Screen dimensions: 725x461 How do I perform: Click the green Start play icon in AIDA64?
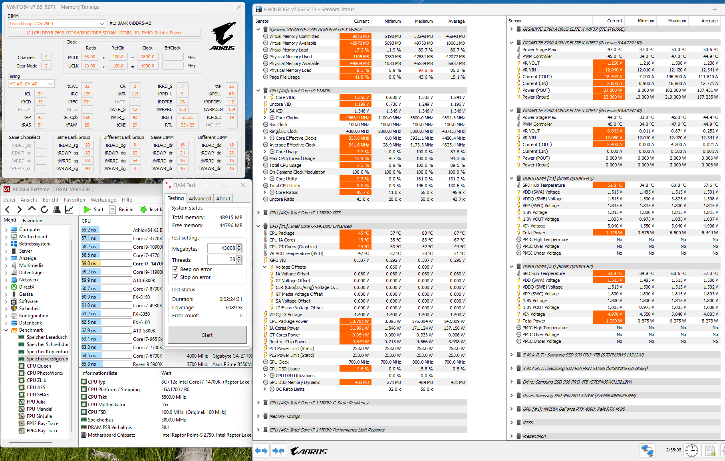(87, 210)
